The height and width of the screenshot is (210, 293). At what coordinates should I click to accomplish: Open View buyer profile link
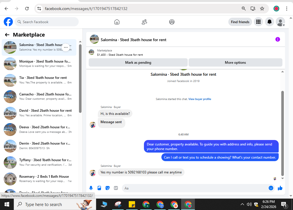click(200, 99)
